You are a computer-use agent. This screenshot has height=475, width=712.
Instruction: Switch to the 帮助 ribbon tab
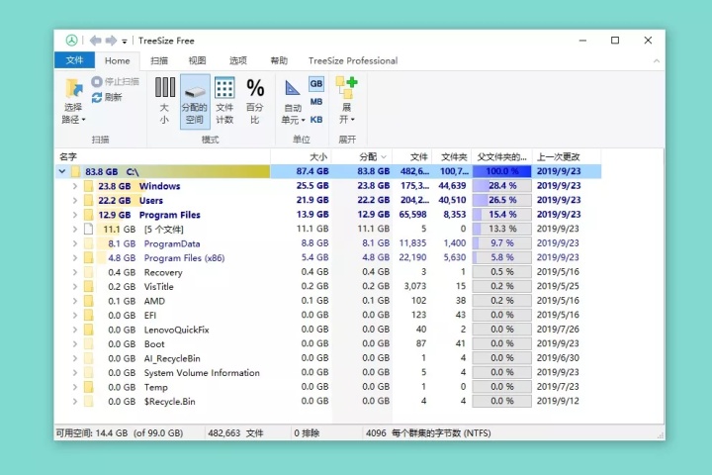(x=279, y=60)
